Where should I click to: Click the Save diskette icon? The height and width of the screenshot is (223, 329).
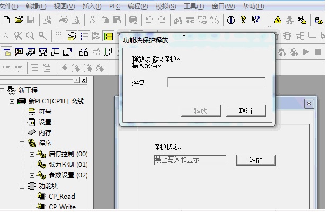tap(30, 20)
